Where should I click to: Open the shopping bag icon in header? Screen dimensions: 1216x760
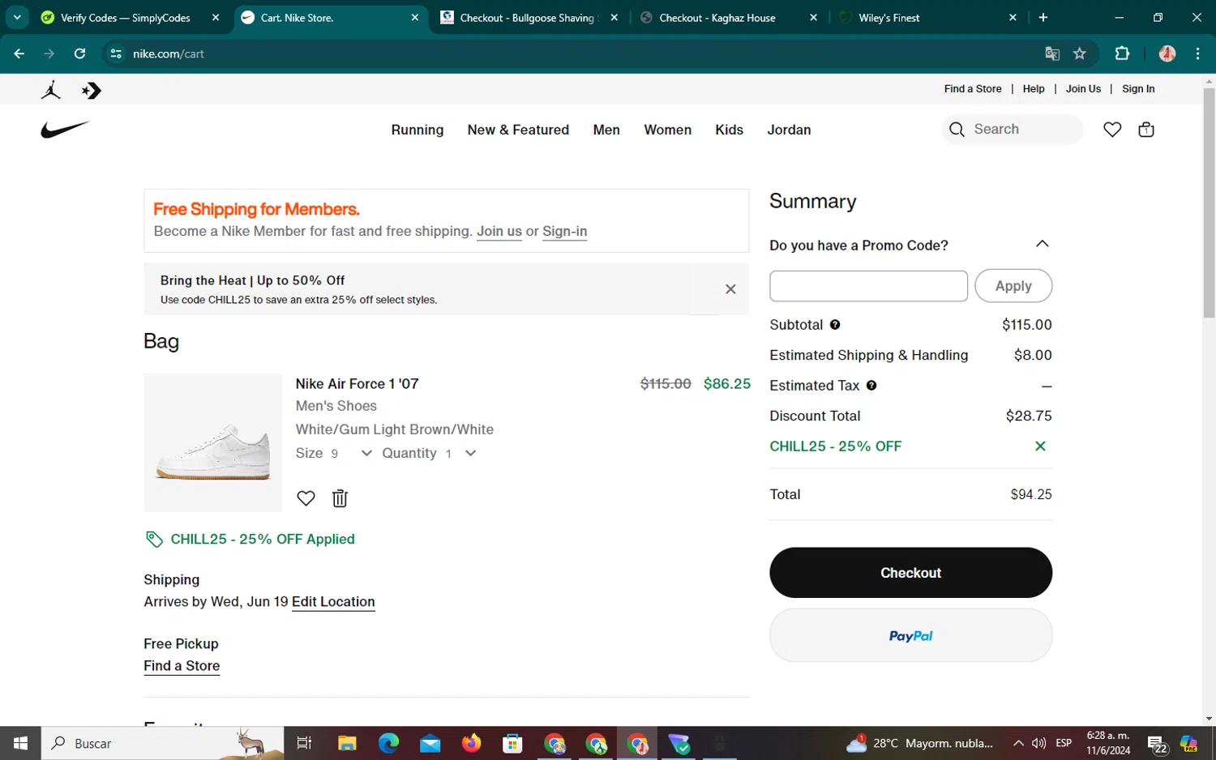pos(1146,130)
